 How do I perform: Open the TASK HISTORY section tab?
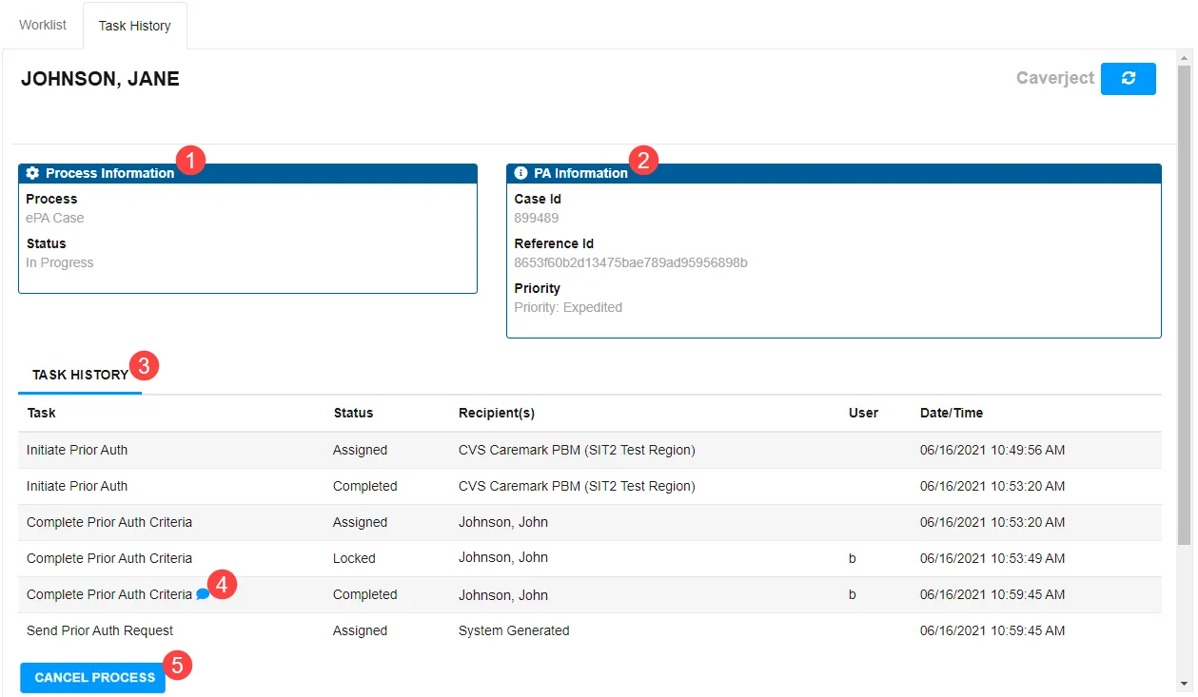(x=80, y=375)
